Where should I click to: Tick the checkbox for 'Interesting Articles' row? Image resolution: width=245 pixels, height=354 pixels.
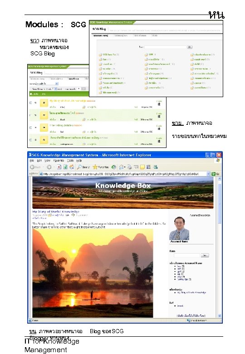(x=31, y=128)
